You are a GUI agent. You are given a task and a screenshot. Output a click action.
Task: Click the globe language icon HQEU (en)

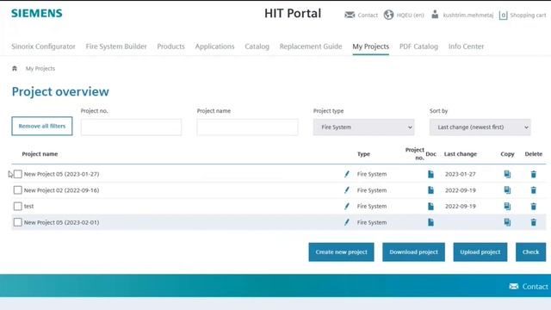coord(388,15)
